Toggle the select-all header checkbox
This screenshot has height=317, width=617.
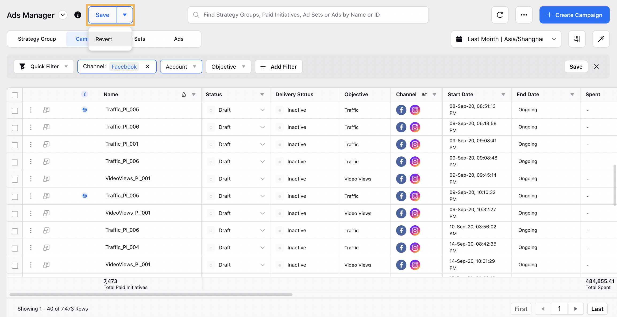pos(15,95)
